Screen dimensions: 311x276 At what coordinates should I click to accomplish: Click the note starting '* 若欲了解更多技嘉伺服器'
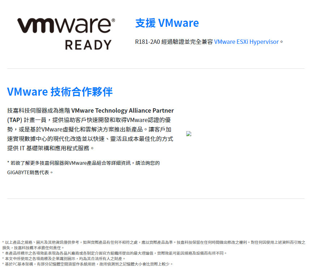(x=84, y=163)
